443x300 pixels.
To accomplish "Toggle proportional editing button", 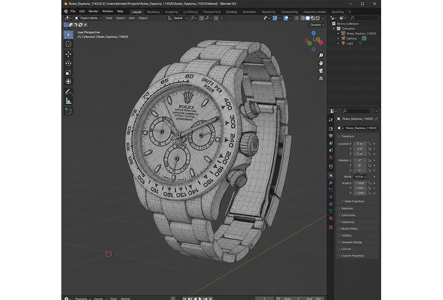I will [216, 18].
